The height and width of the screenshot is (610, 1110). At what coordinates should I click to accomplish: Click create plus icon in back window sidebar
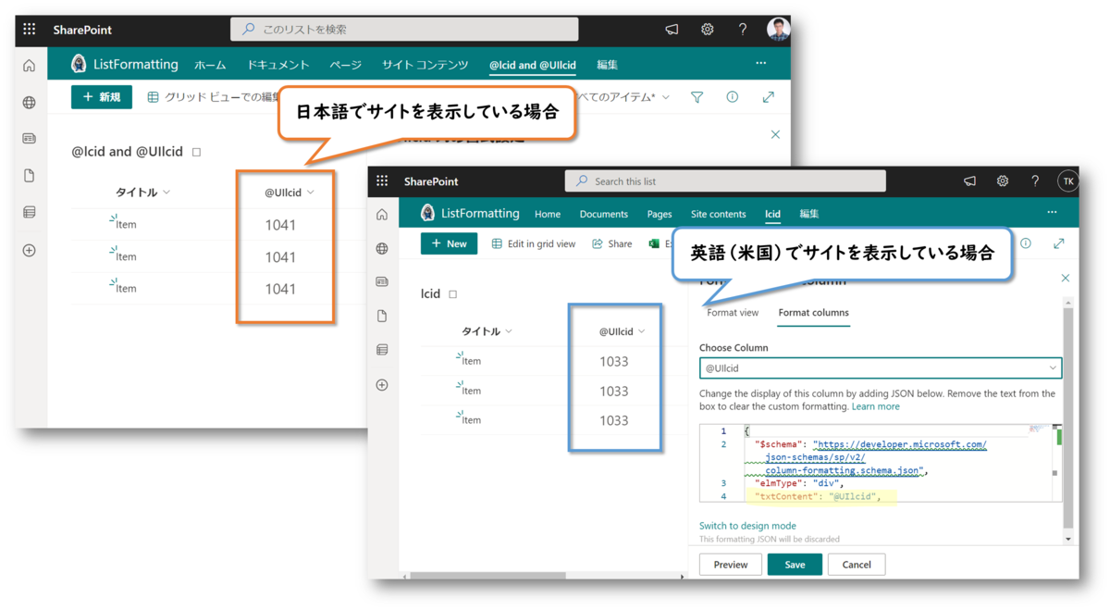click(x=30, y=250)
